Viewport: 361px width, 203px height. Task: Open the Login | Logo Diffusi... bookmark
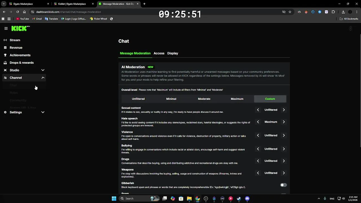coord(73,19)
